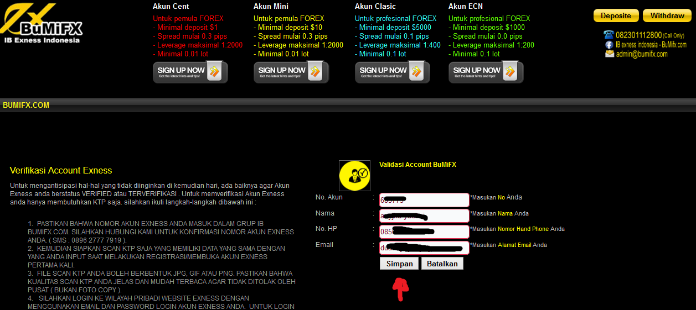Submit the form with Simpan
The height and width of the screenshot is (310, 696).
pos(399,264)
